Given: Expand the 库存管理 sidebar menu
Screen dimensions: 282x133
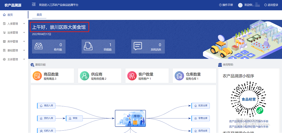Looking at the screenshot, I should tap(12, 41).
